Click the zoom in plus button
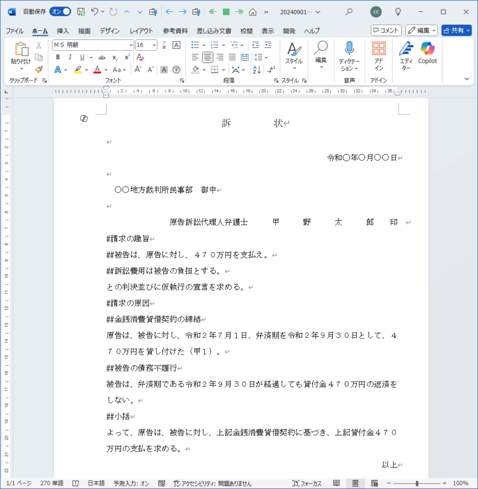The image size is (478, 489). pos(445,484)
